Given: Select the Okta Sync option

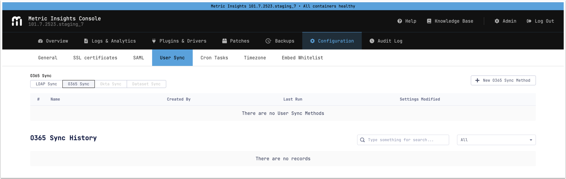Looking at the screenshot, I should 111,84.
